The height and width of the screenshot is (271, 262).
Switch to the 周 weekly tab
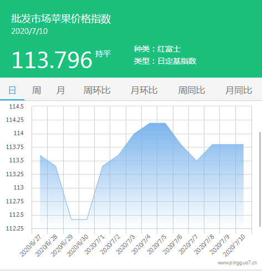(37, 90)
